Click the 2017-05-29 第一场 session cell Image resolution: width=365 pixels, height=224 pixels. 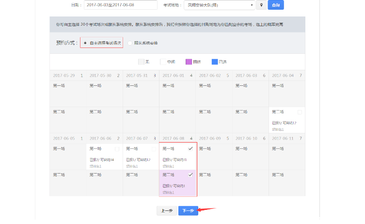coord(68,94)
